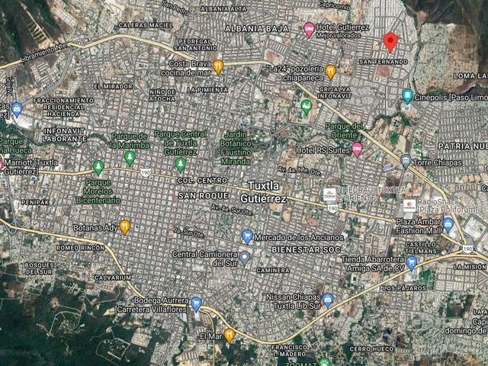The width and height of the screenshot is (488, 366).
Task: Select the ALBANIA ALTA label
Action: point(223,9)
